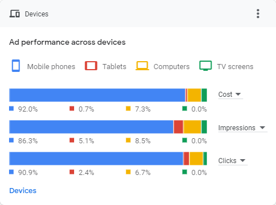The height and width of the screenshot is (205, 276).
Task: Open the Impressions metric dropdown
Action: click(243, 128)
